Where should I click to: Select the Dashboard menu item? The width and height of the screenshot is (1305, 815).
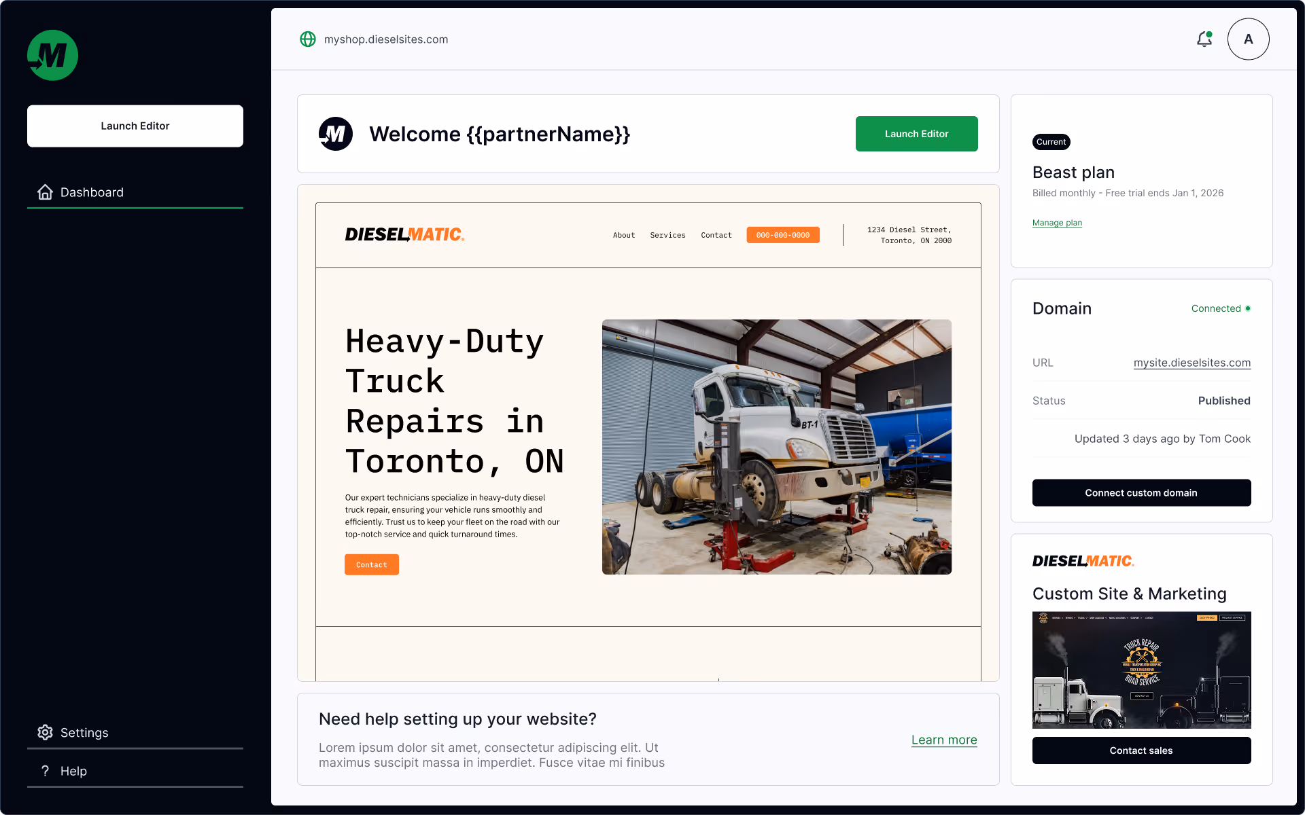(x=92, y=192)
